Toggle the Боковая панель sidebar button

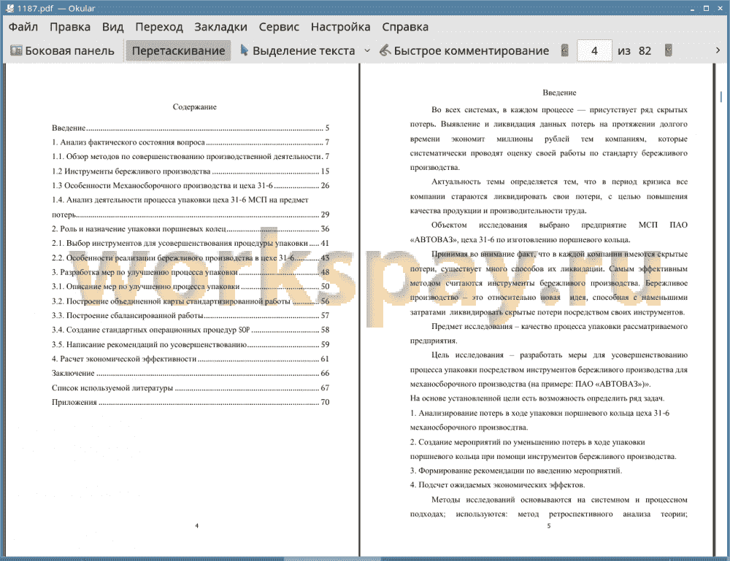pyautogui.click(x=62, y=51)
